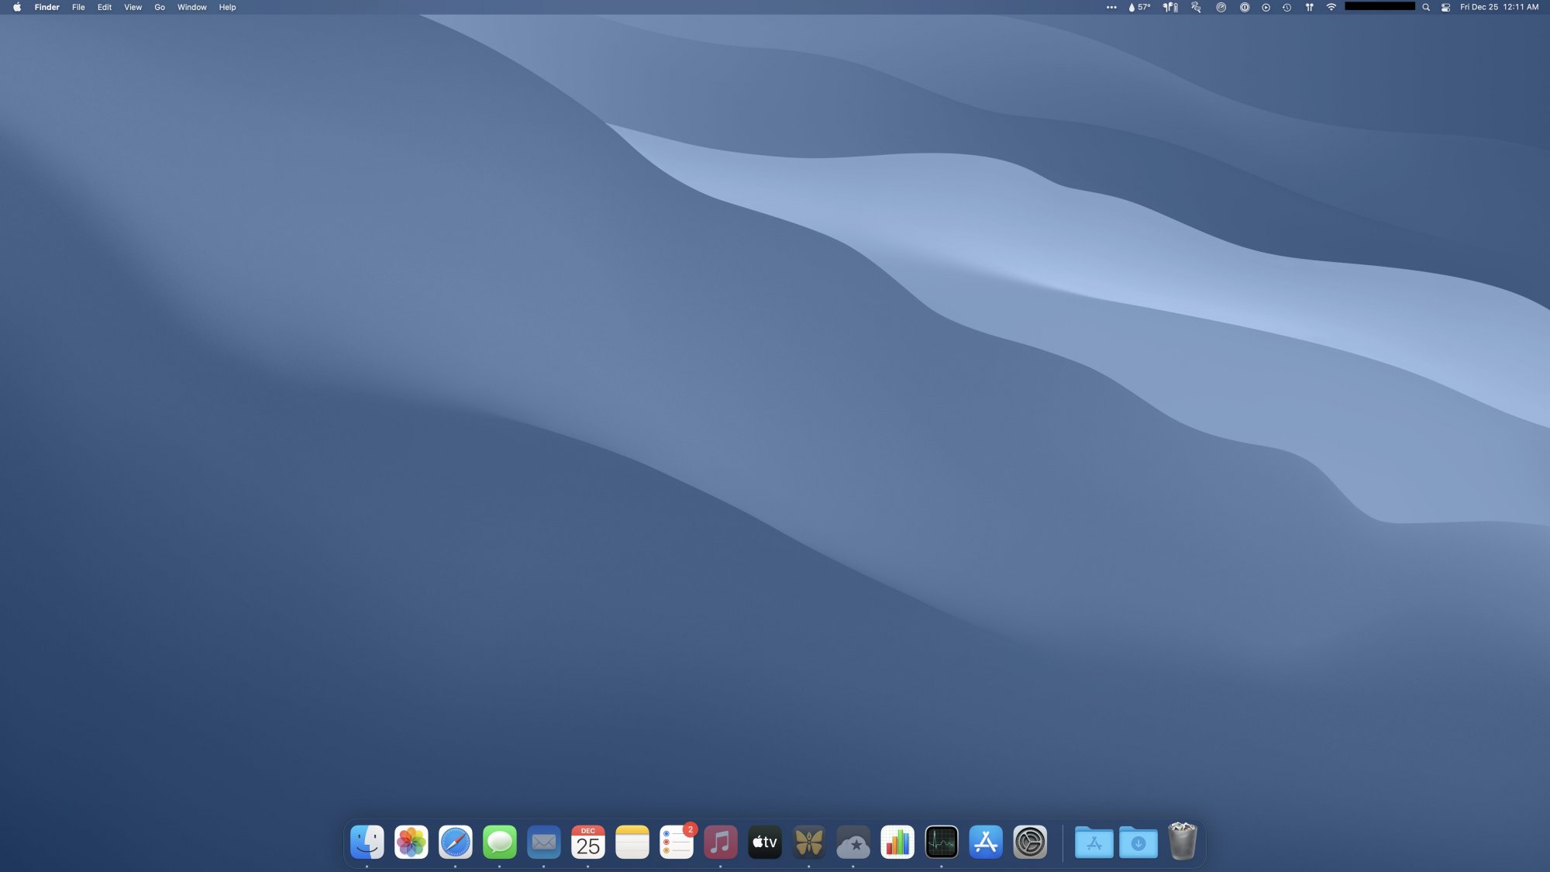Screen dimensions: 1550x872
Task: Launch the Music app
Action: point(720,843)
